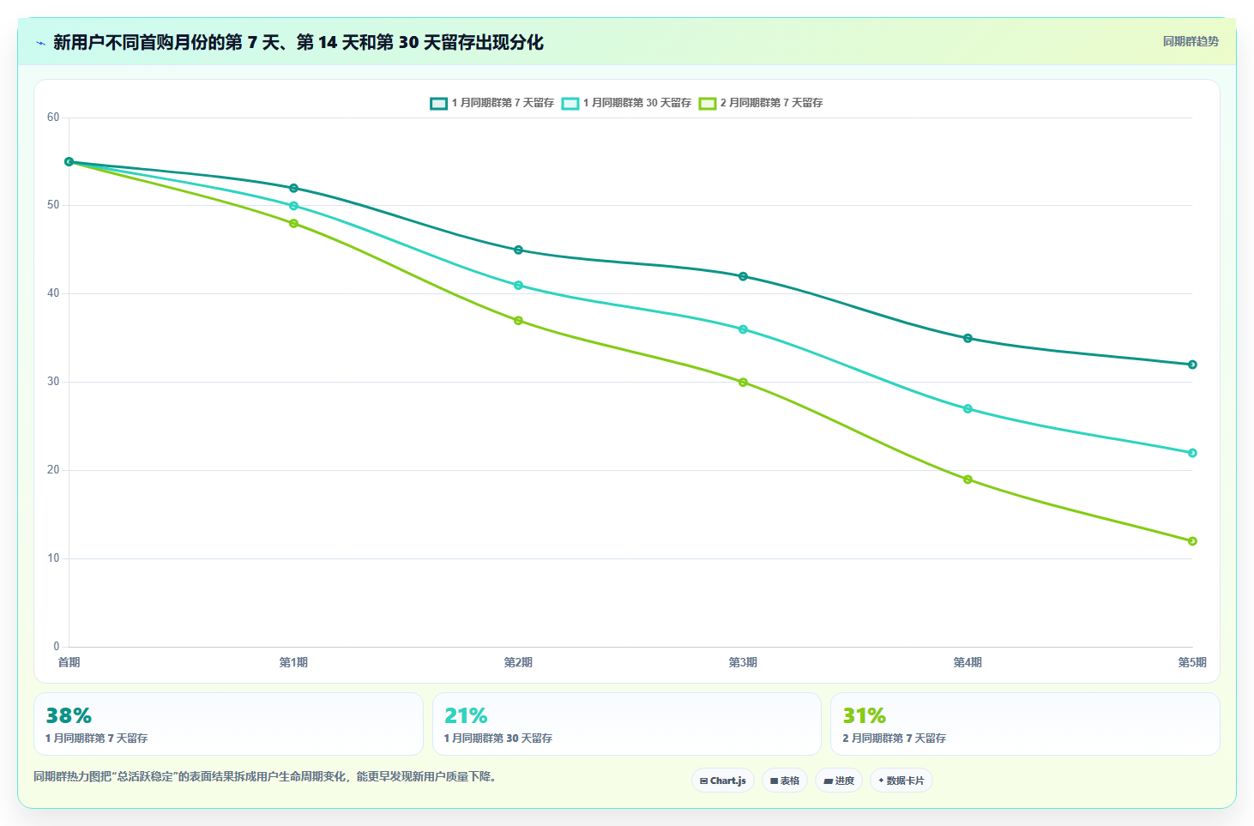The width and height of the screenshot is (1254, 826).
Task: Click dark teal point at 第4期 (35)
Action: (x=968, y=338)
